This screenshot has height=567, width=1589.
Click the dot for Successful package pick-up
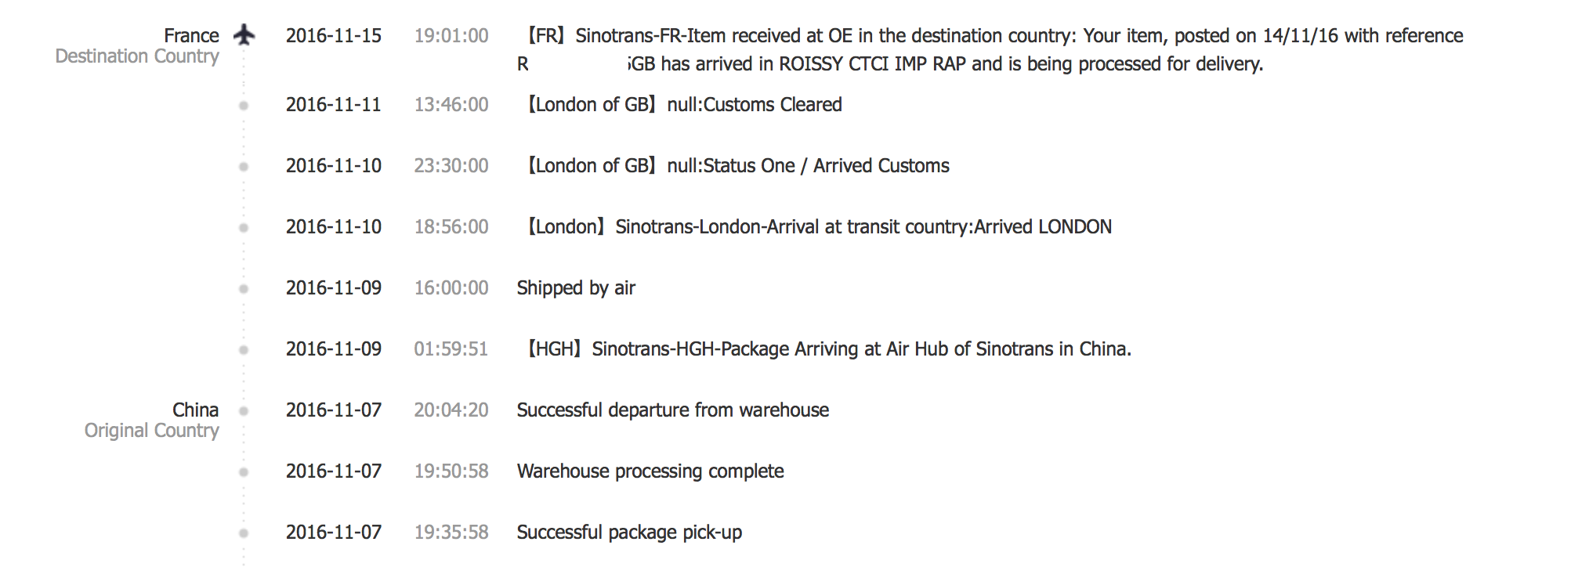pyautogui.click(x=244, y=533)
